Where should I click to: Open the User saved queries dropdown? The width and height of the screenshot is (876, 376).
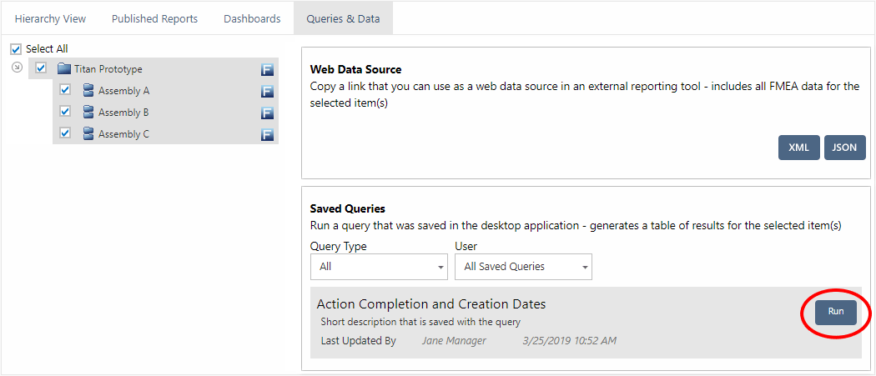523,267
